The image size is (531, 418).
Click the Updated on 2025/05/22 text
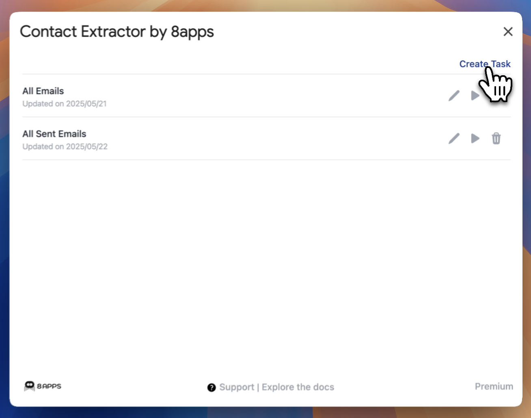(x=65, y=146)
